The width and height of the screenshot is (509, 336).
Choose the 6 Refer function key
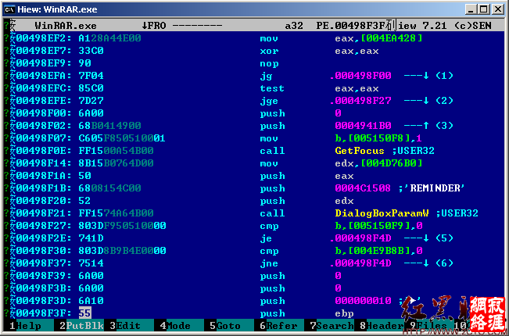click(x=278, y=326)
